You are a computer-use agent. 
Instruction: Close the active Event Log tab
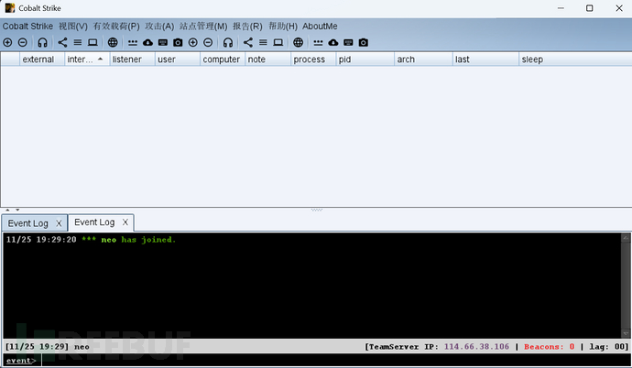tap(126, 222)
